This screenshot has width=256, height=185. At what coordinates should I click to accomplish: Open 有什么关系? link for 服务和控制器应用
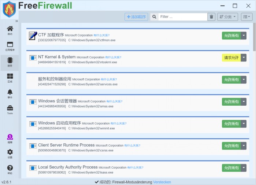[109, 79]
